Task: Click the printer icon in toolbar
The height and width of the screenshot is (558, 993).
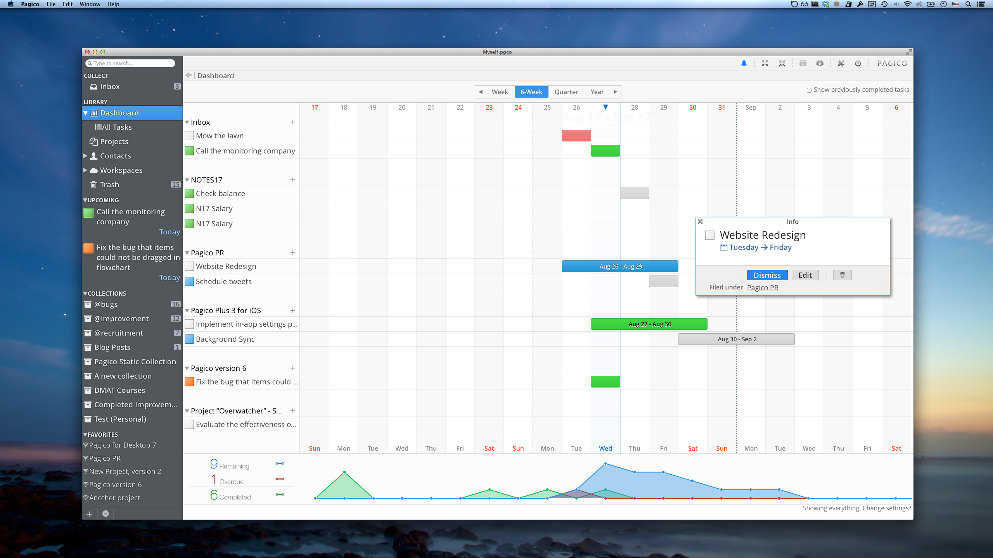Action: (x=820, y=64)
